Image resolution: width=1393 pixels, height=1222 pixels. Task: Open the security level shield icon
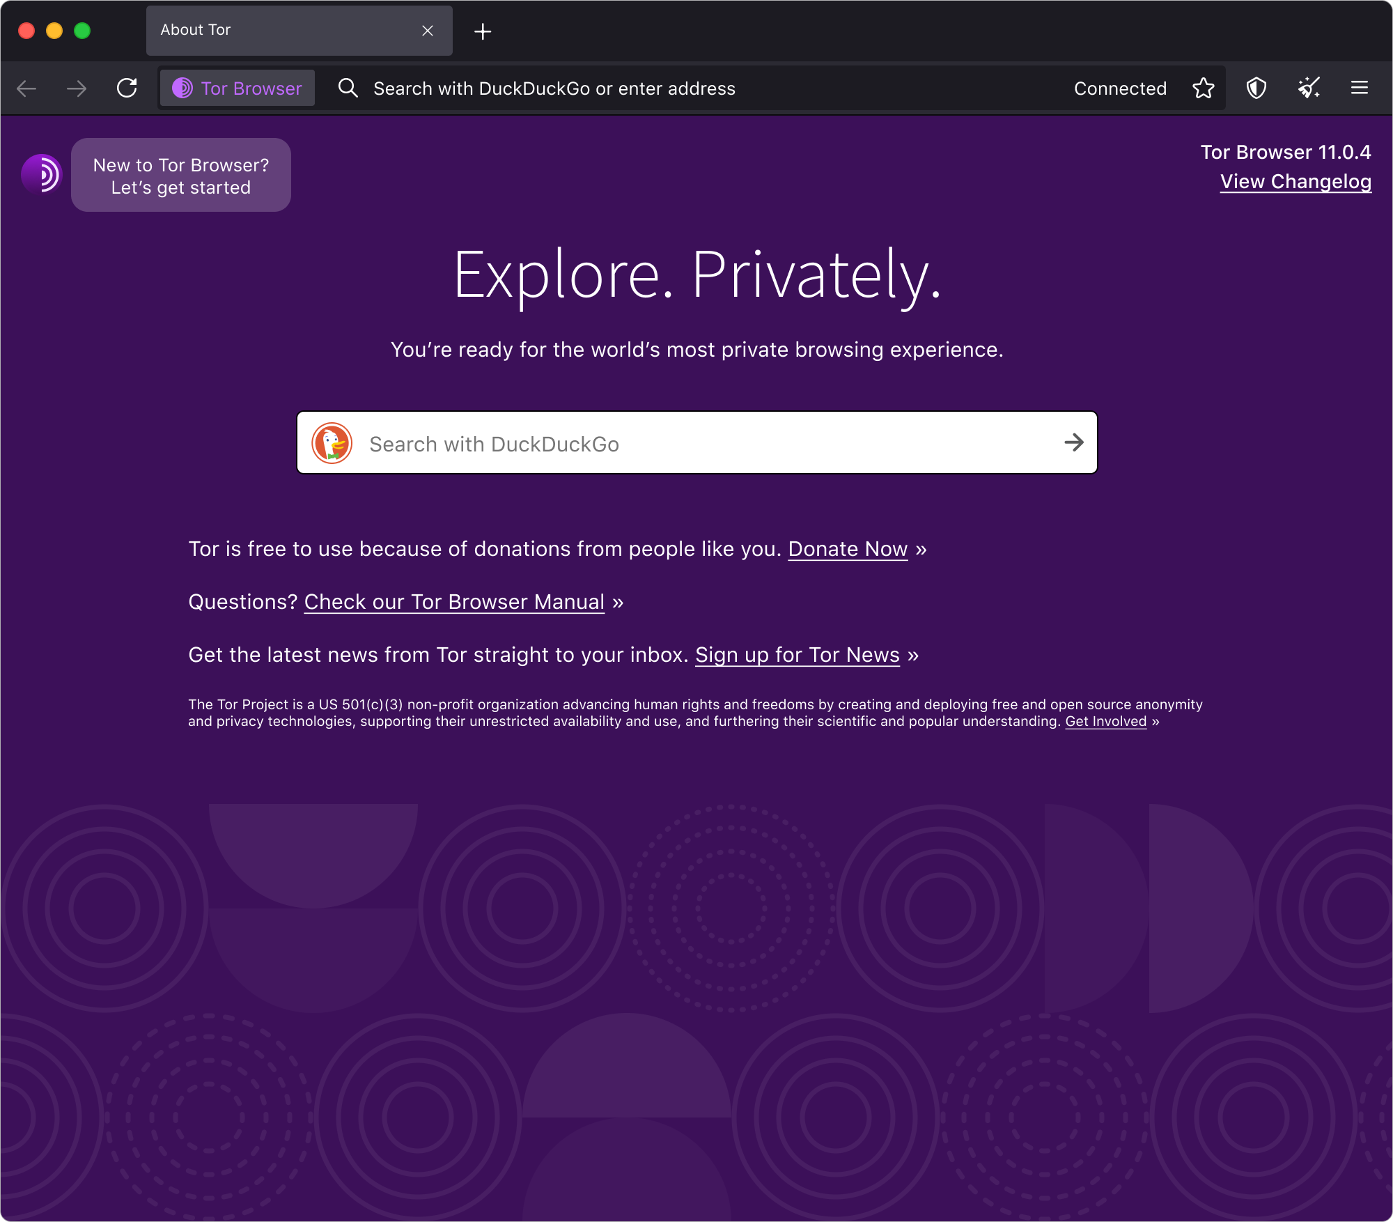coord(1256,88)
